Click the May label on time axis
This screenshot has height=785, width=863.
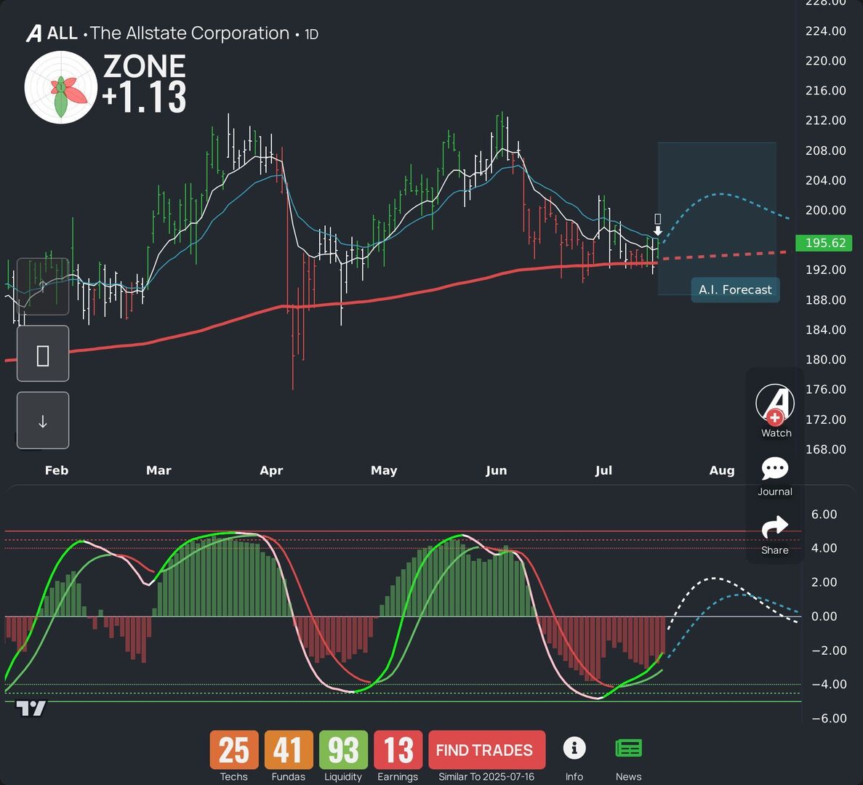tap(384, 470)
